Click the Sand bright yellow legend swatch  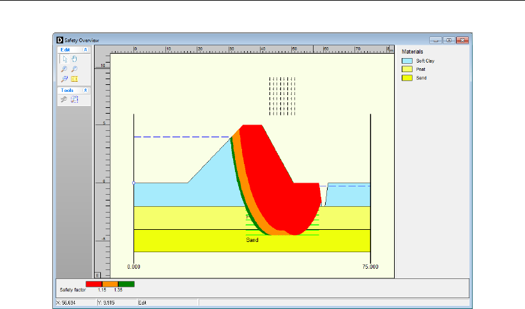pyautogui.click(x=407, y=78)
